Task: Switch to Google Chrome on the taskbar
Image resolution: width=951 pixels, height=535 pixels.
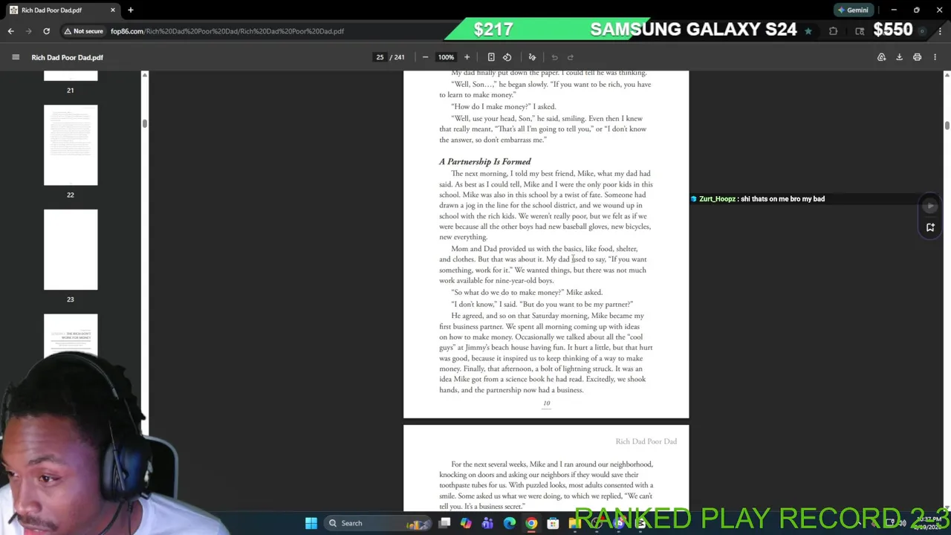Action: coord(531,523)
